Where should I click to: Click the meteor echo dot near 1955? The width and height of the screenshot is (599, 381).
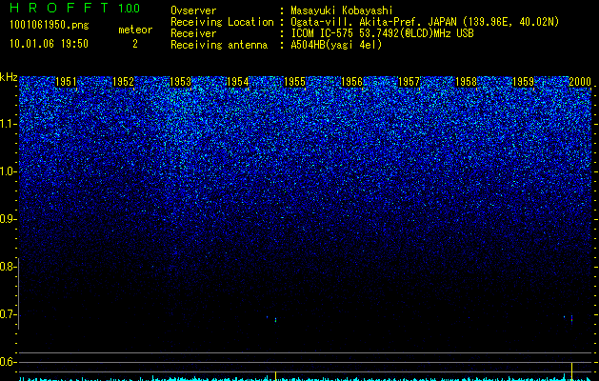pyautogui.click(x=275, y=320)
